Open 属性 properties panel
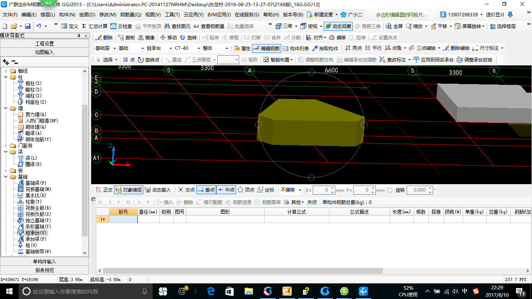The height and width of the screenshot is (299, 532). [x=242, y=48]
